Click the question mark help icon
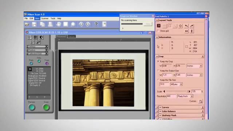Viewport: 233px width, 131px height. point(96,24)
